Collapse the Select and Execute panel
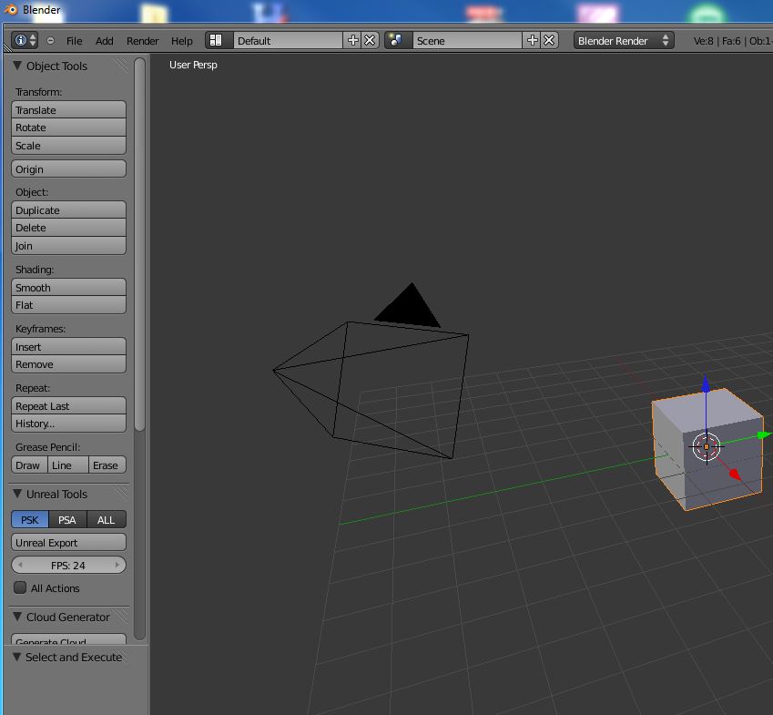773x715 pixels. click(17, 657)
